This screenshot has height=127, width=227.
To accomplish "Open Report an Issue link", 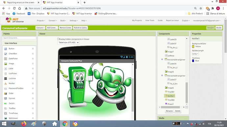I will tap(172, 21).
